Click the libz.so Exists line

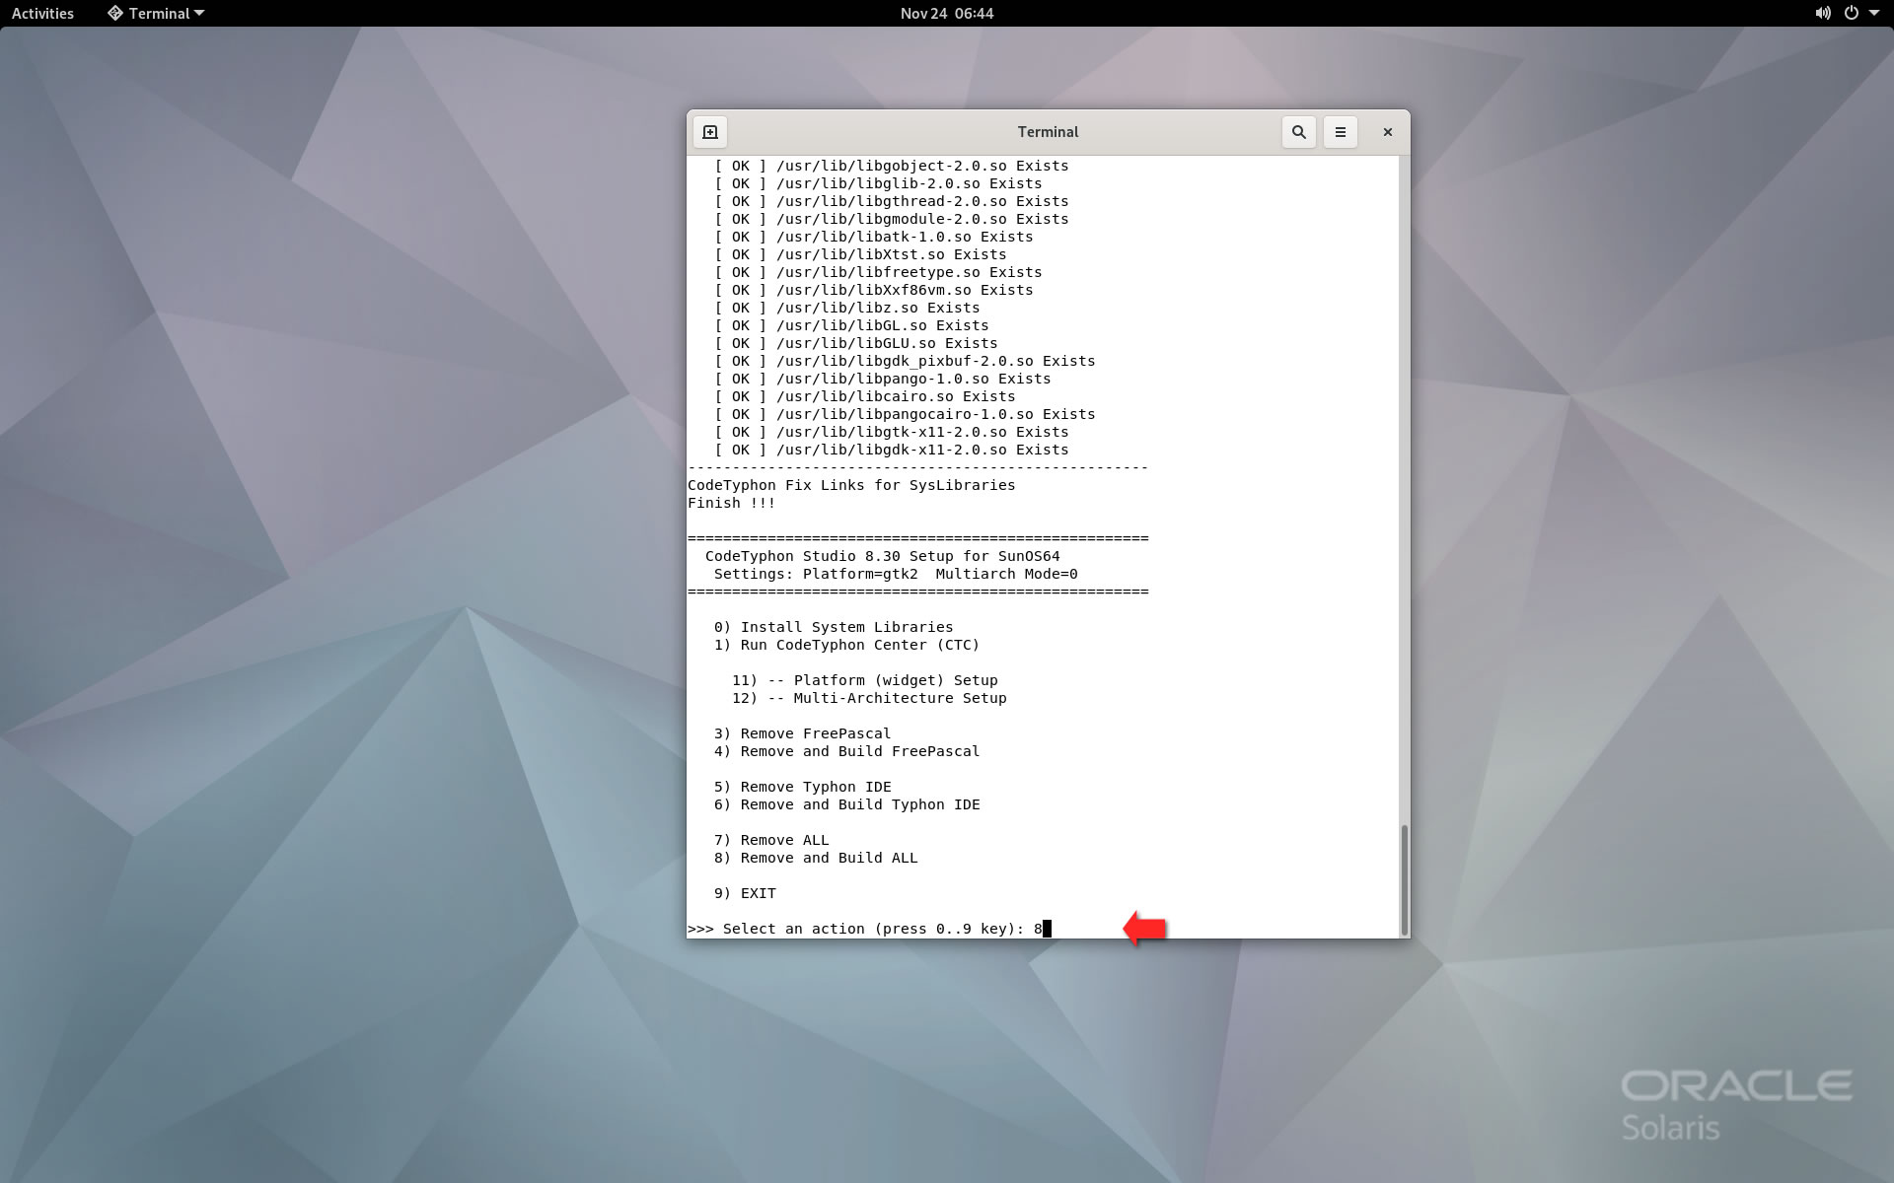pyautogui.click(x=847, y=308)
